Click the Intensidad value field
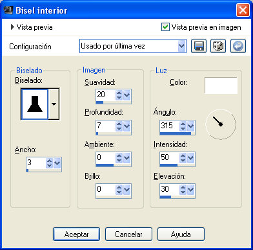The height and width of the screenshot is (250, 253). click(x=170, y=157)
